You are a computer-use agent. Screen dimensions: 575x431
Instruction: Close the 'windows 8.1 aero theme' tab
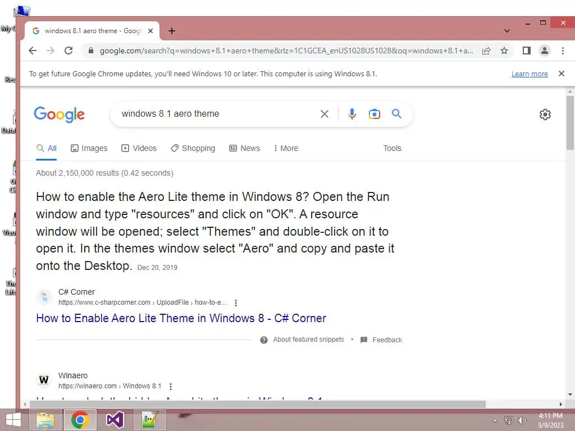[x=150, y=31]
